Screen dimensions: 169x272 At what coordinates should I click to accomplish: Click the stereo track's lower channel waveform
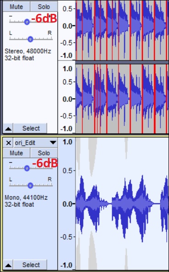point(122,99)
